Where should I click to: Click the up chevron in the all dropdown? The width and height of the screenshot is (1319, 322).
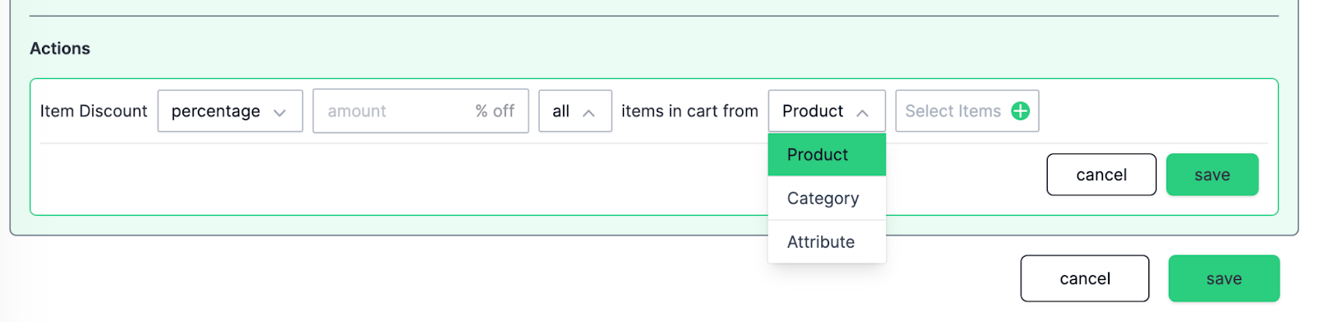coord(589,113)
